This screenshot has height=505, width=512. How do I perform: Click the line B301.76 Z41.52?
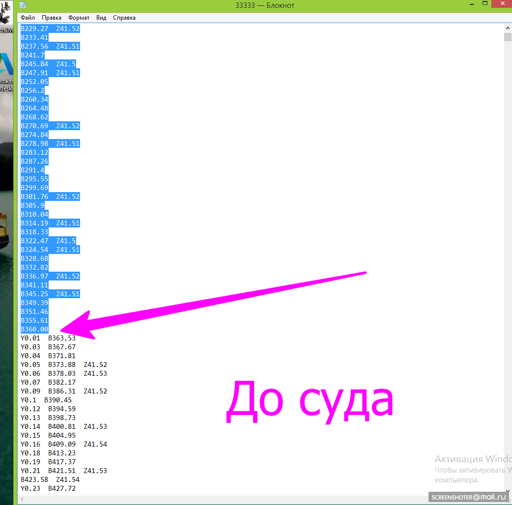tap(50, 196)
